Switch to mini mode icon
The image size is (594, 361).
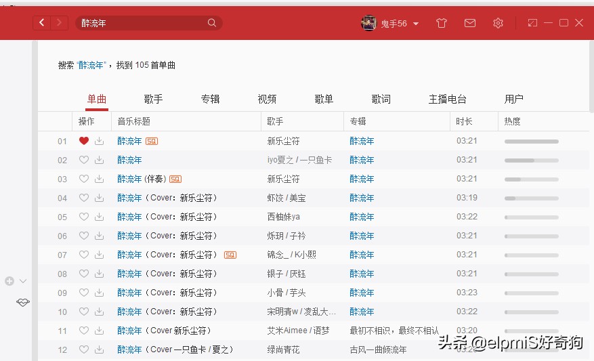(x=532, y=23)
